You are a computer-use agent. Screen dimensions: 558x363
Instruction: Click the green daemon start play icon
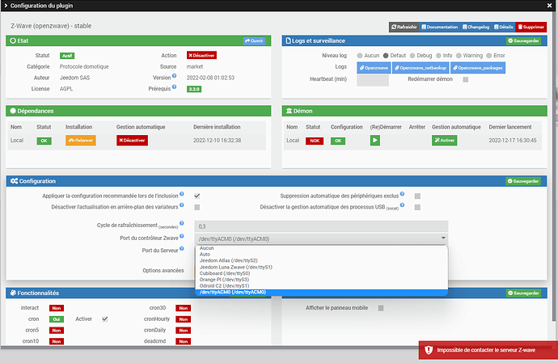374,140
